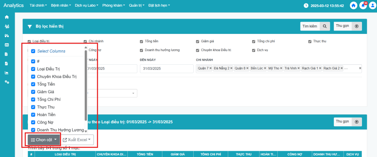
Task: Expand the Xuất Excel dropdown
Action: [77, 140]
